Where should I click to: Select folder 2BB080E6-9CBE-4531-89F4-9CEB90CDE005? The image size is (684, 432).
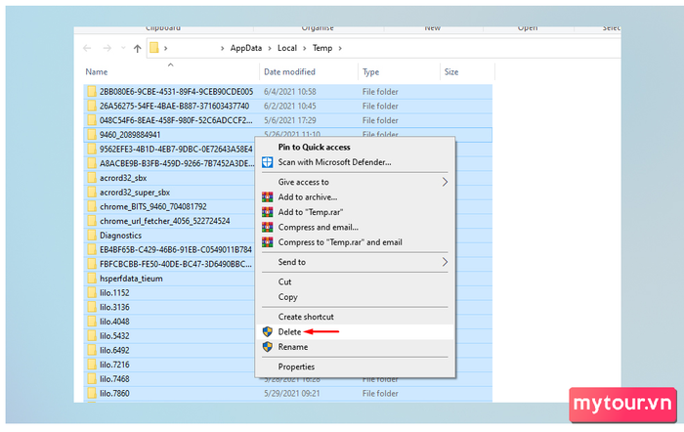[x=176, y=92]
